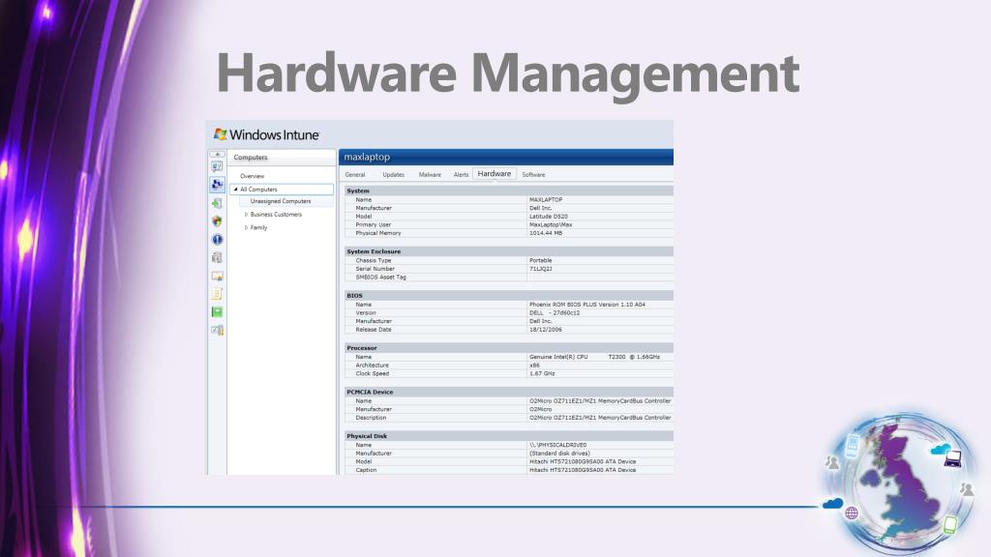This screenshot has height=557, width=991.
Task: Click the \\.\PHYSICALDRIVE0 disk name value
Action: (558, 445)
